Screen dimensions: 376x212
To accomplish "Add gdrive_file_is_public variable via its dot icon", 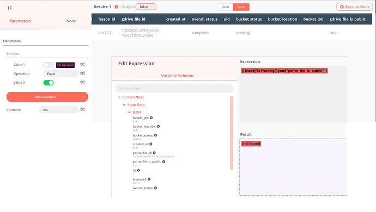I will click(x=164, y=161).
